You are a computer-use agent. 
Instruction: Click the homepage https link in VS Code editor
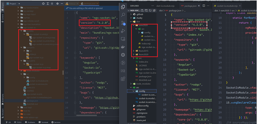coord(203,110)
